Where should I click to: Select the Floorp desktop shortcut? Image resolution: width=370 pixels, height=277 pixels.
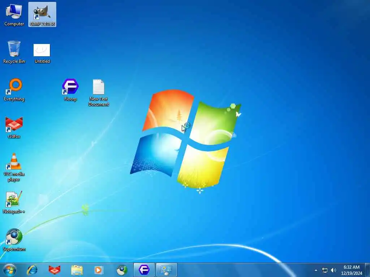70,90
